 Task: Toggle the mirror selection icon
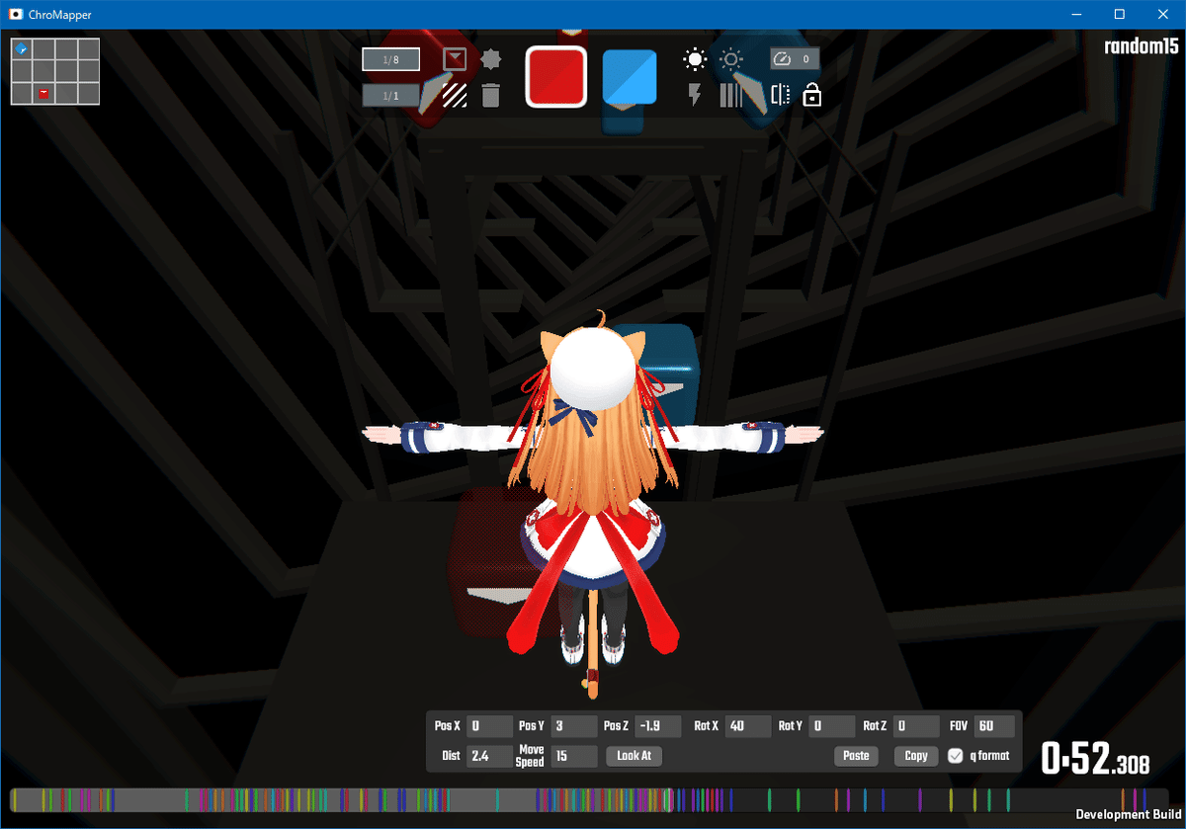780,95
